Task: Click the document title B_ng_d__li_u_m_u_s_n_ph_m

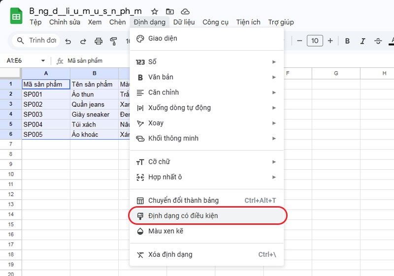Action: click(x=85, y=11)
